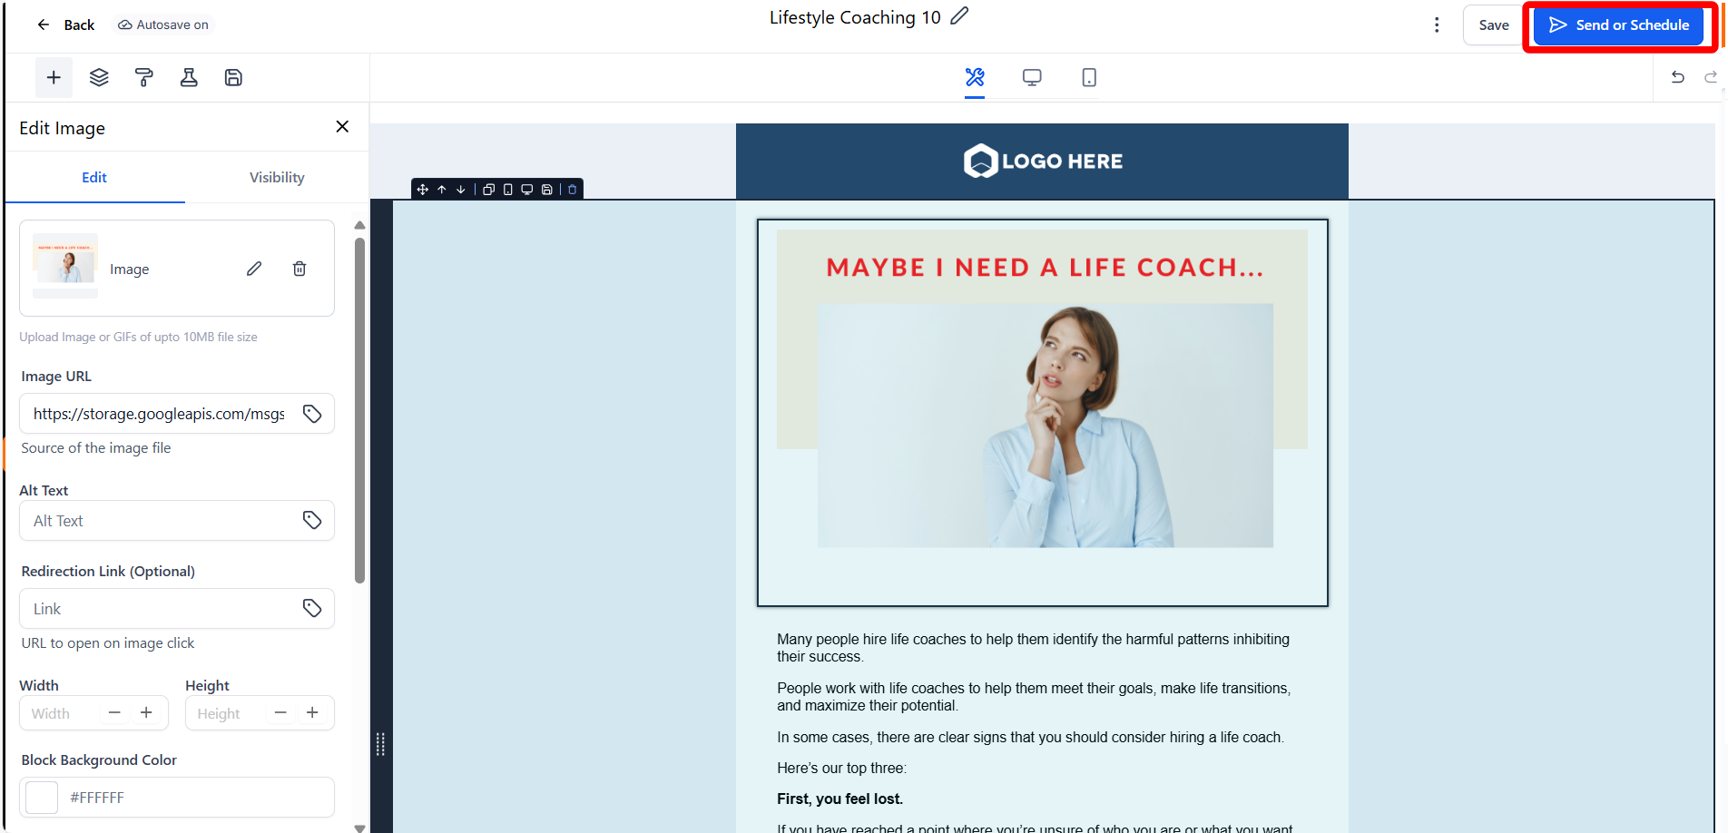Image resolution: width=1728 pixels, height=833 pixels.
Task: Click the paint roller styles icon
Action: (x=143, y=78)
